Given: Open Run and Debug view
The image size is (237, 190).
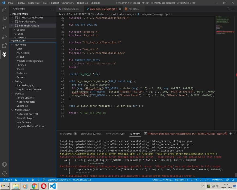Looking at the screenshot, I should (4, 37).
